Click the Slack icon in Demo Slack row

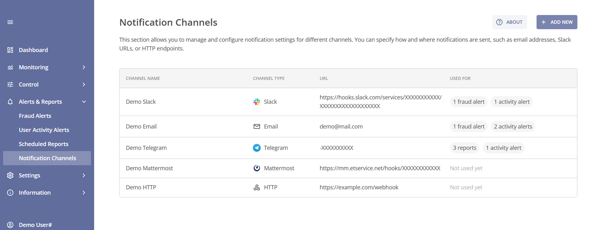pyautogui.click(x=256, y=101)
